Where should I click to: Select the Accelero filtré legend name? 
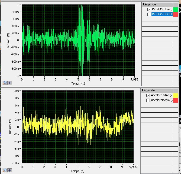(x=162, y=95)
